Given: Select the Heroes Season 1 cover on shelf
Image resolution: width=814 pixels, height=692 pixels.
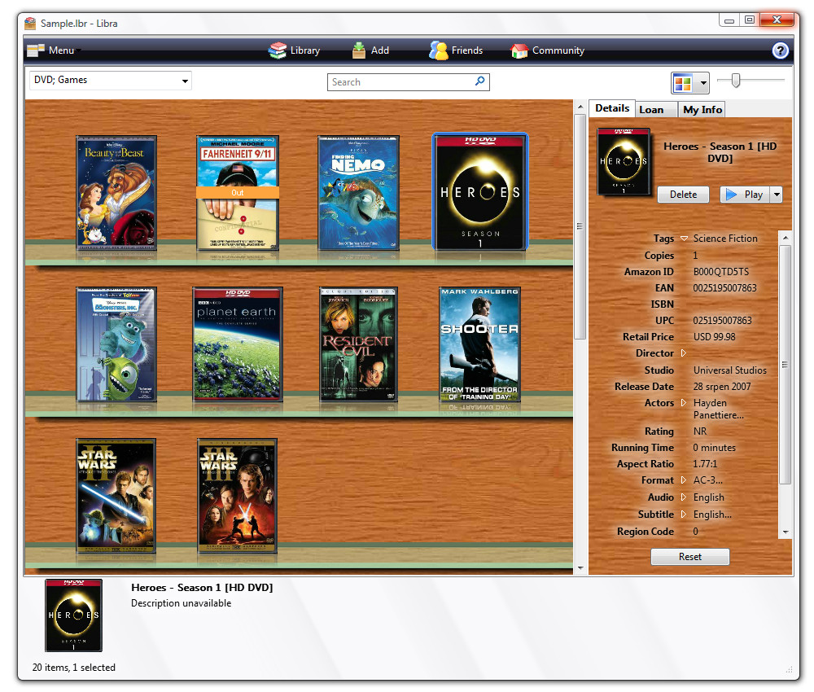Looking at the screenshot, I should [x=480, y=191].
